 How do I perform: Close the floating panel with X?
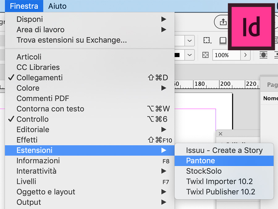(220, 134)
